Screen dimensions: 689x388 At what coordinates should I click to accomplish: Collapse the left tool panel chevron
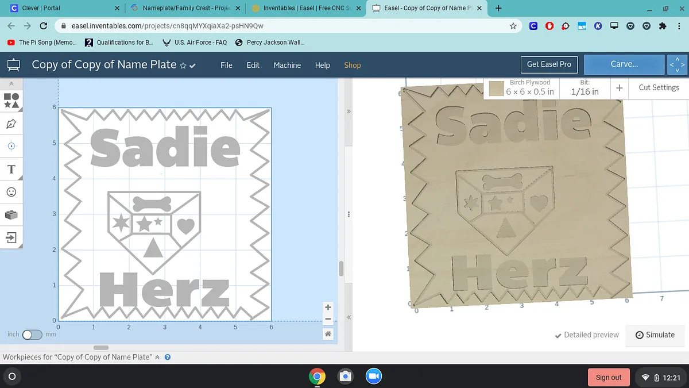pos(11,84)
